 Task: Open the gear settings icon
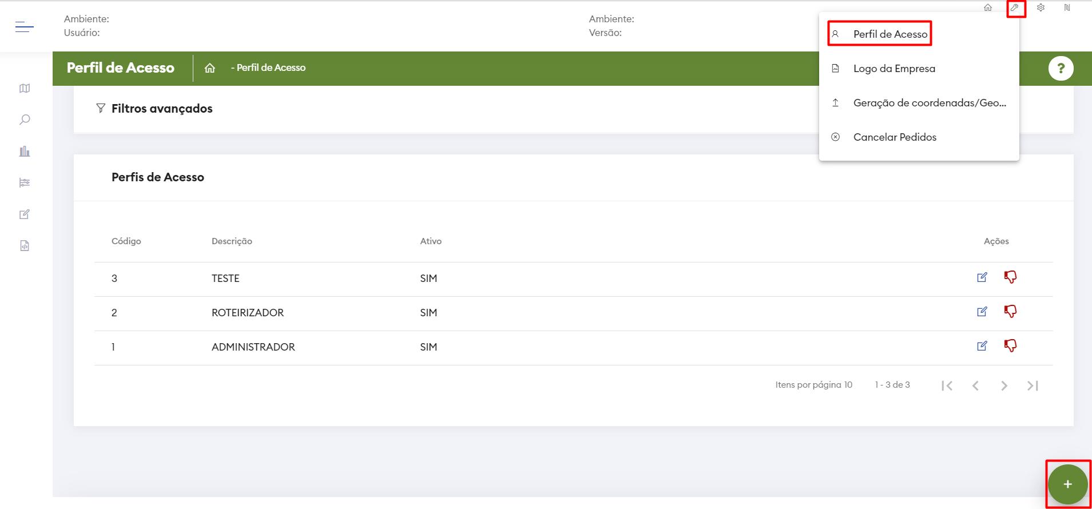click(1041, 8)
